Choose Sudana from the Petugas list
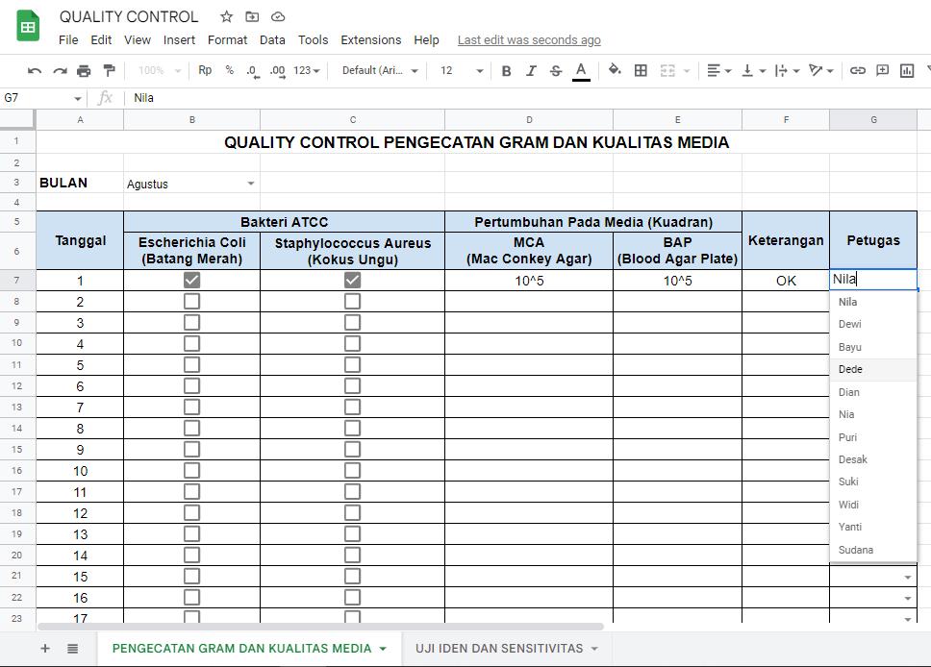The width and height of the screenshot is (931, 667). click(873, 550)
